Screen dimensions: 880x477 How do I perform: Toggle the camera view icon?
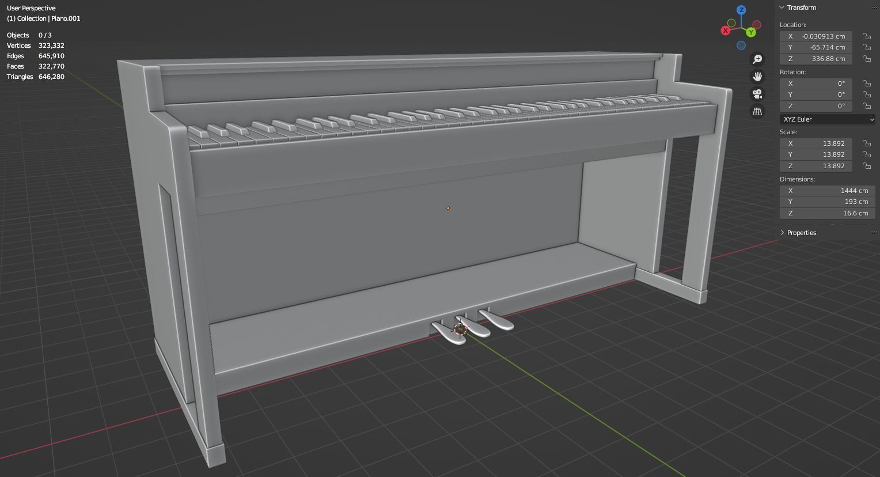757,94
